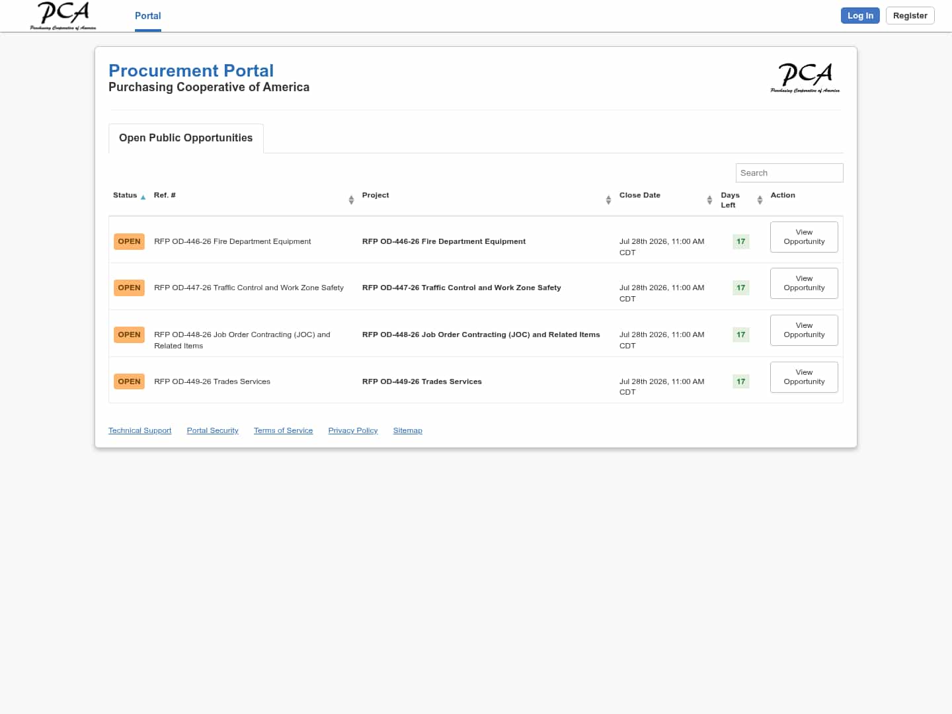Screen dimensions: 952x714
Task: Sort by Status column arrow
Action: point(143,197)
